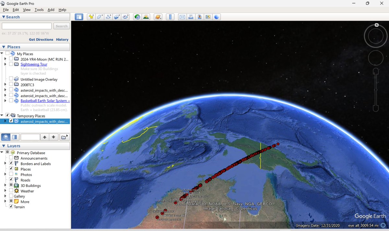Collapse the Temporary Places node
The width and height of the screenshot is (389, 231).
(x=2, y=115)
